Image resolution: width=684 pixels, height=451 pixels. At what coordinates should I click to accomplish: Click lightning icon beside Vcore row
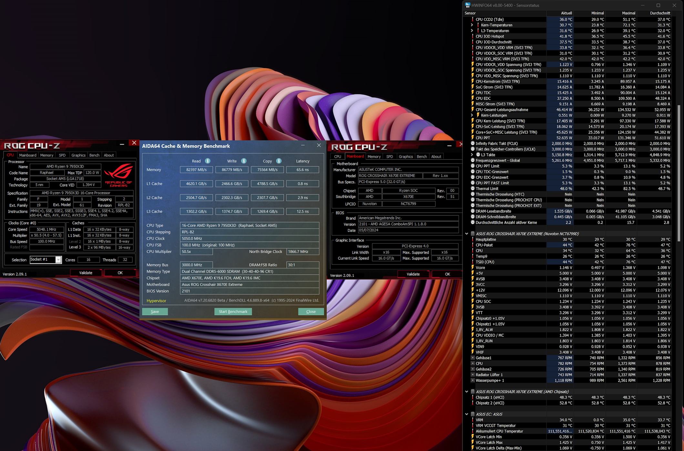[x=473, y=268]
